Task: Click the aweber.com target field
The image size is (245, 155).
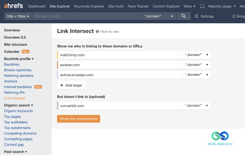Action: tap(120, 65)
